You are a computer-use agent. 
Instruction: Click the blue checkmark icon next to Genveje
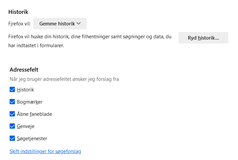12,126
